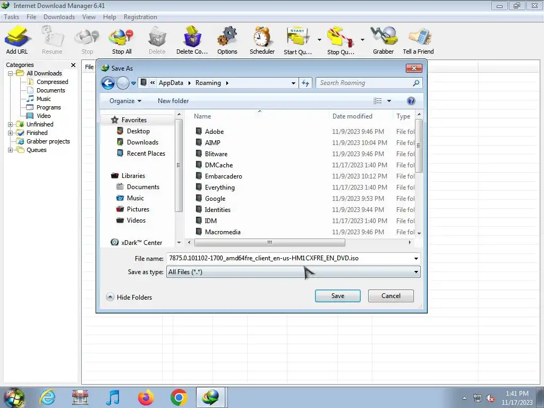Open Internet Explorer from the taskbar
Screen dimensions: 544x408
coord(47,397)
